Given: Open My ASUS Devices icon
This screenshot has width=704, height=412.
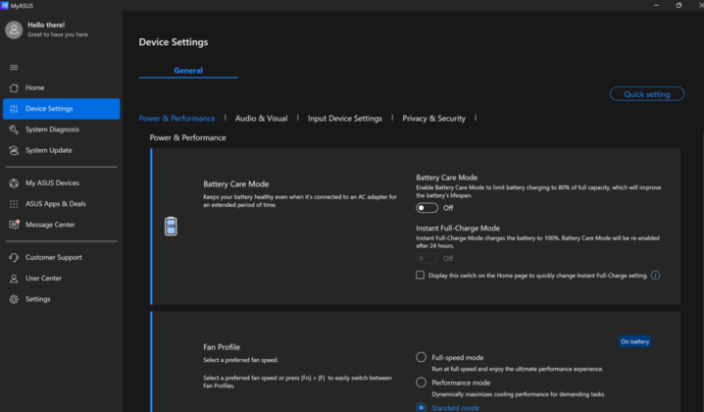Looking at the screenshot, I should pyautogui.click(x=14, y=182).
